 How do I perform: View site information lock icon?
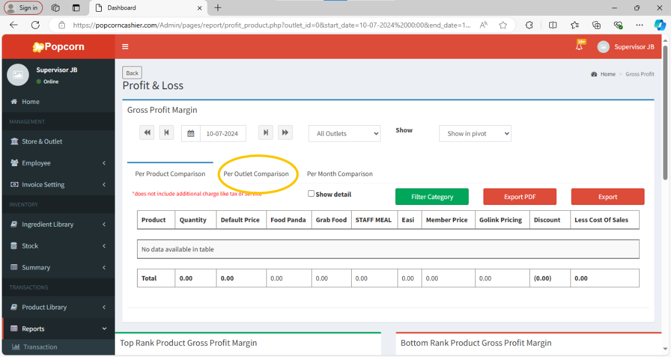tap(62, 25)
